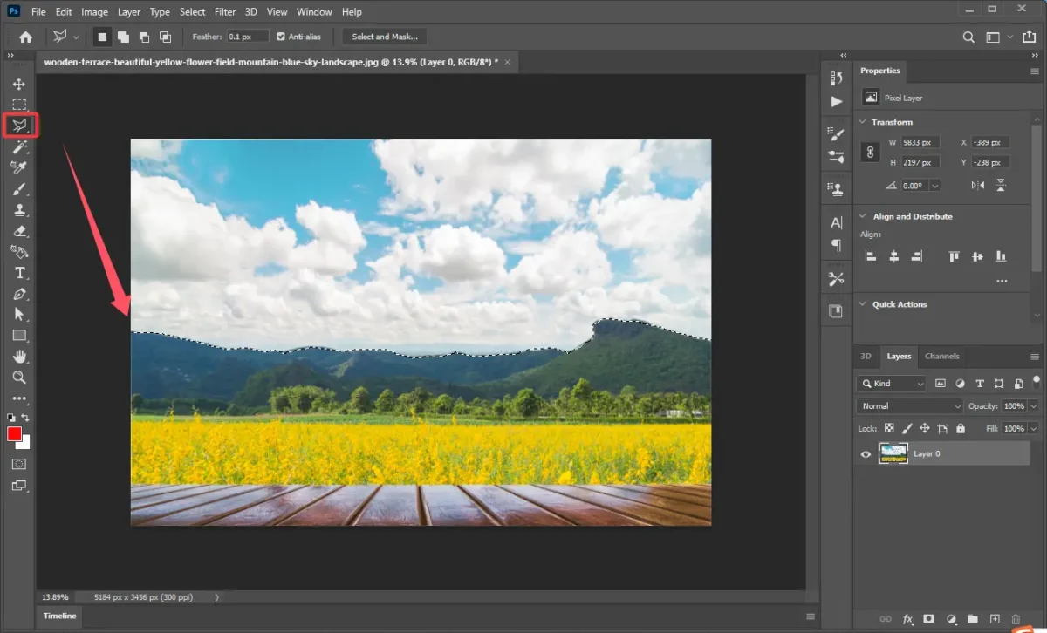Screen dimensions: 1047x633
Task: Select the Eraser tool
Action: 18,231
